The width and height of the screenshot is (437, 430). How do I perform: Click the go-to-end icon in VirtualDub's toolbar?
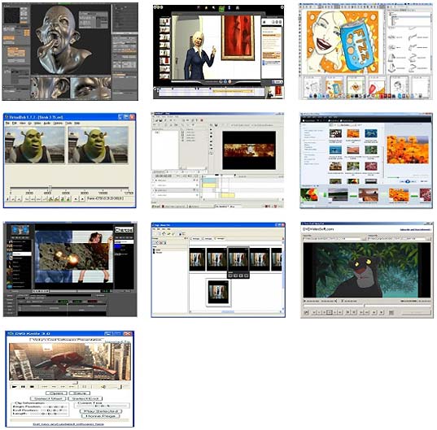pyautogui.click(x=45, y=198)
